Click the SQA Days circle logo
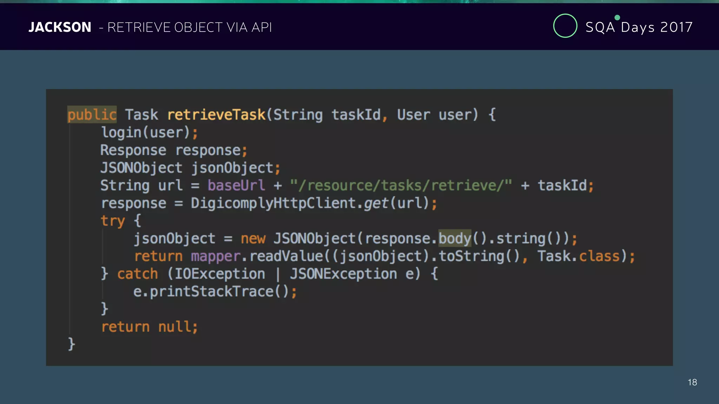 (x=565, y=26)
